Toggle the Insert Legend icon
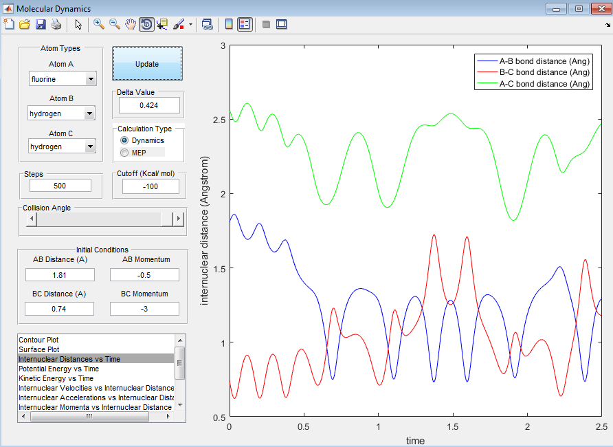This screenshot has height=447, width=613. click(245, 24)
